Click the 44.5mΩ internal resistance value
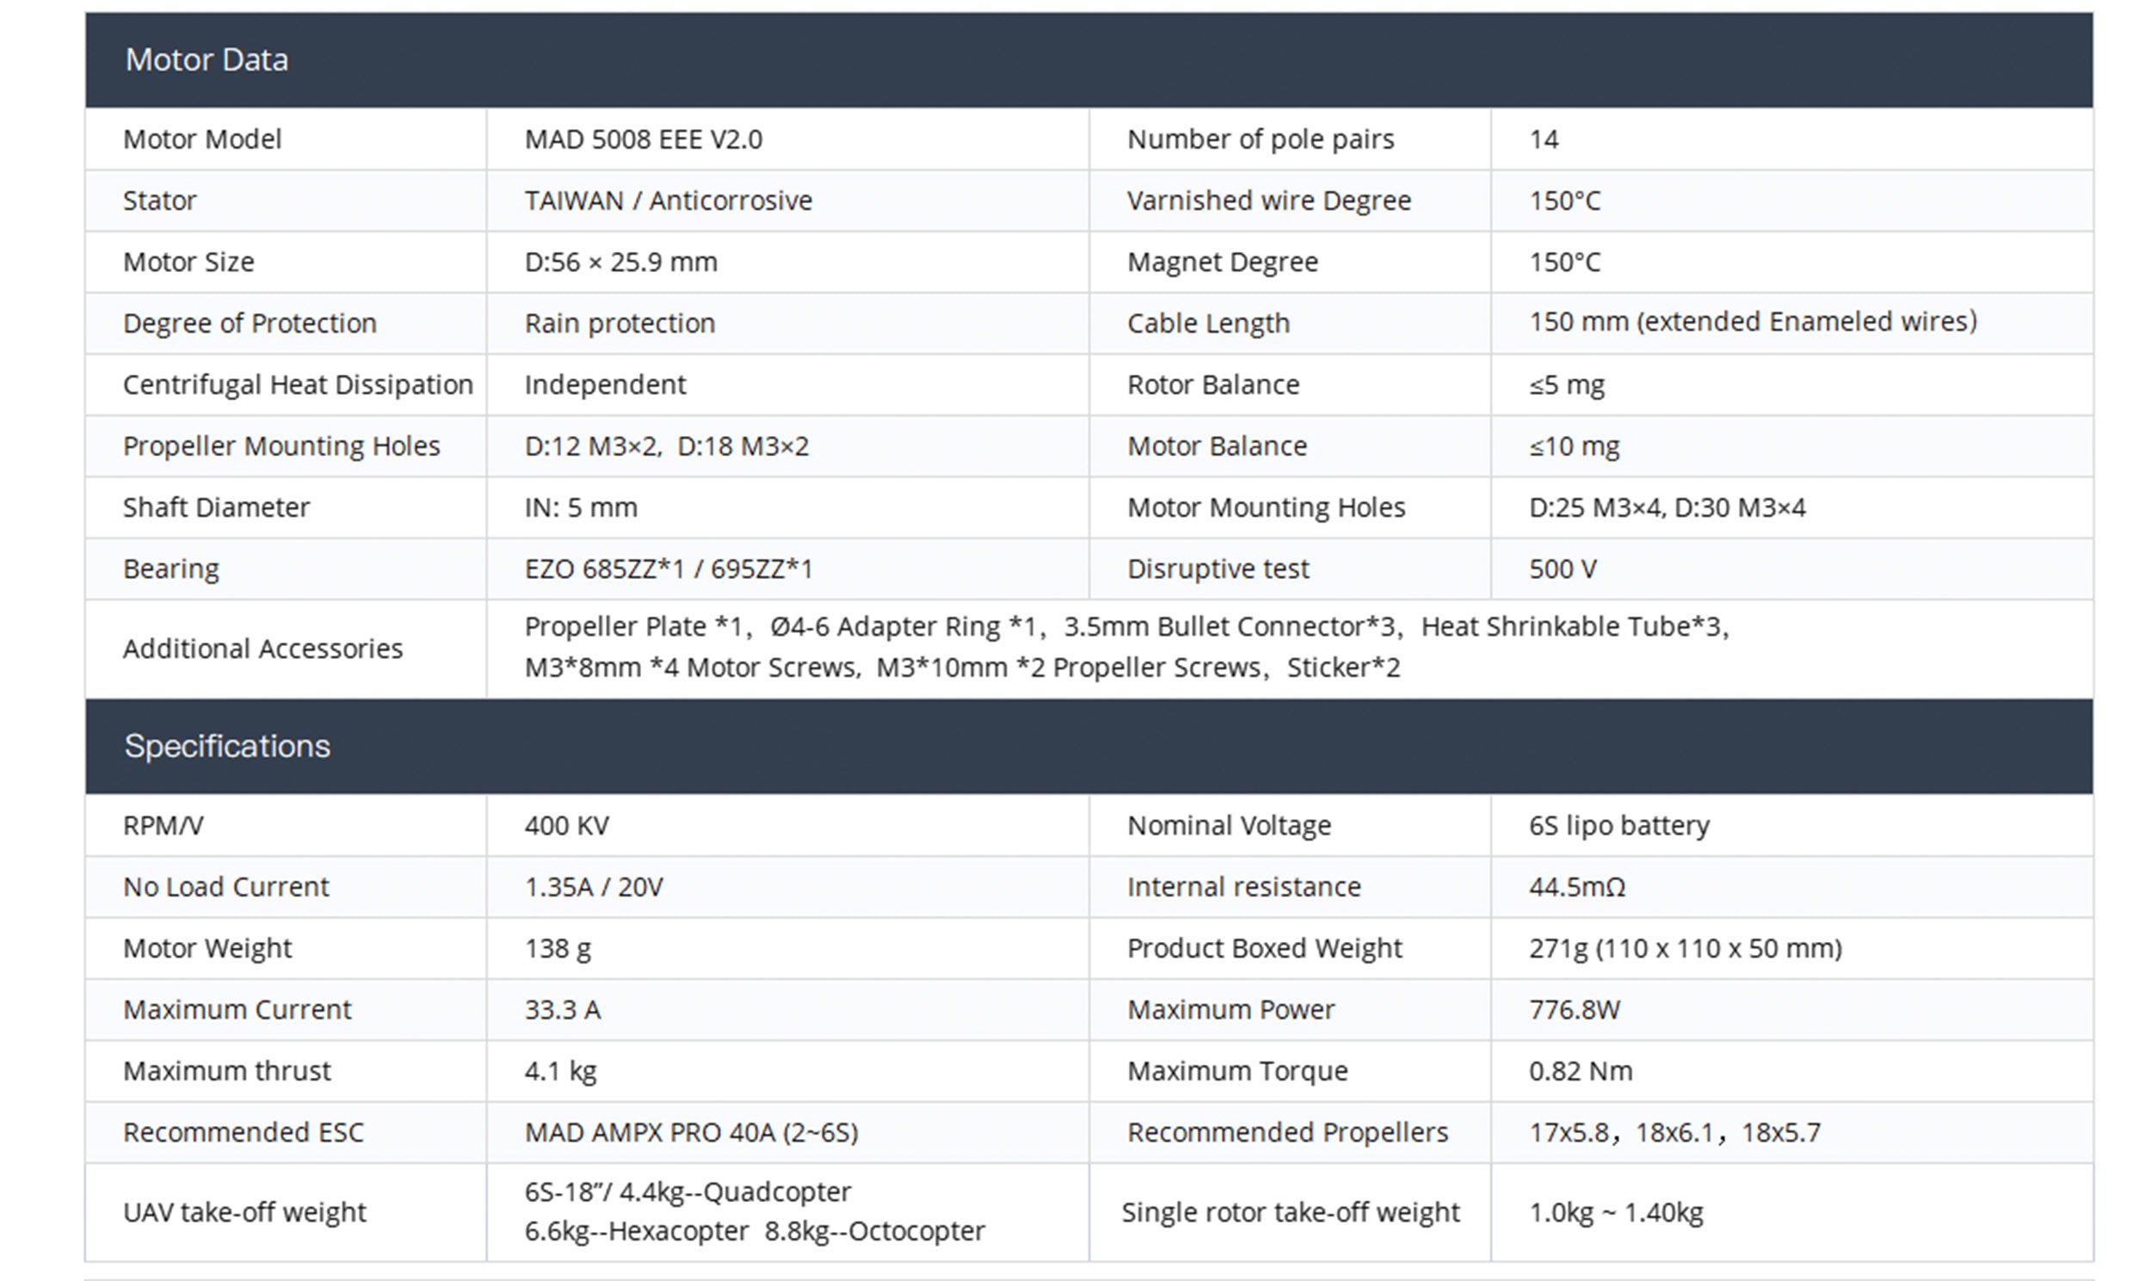This screenshot has width=2151, height=1281. (x=1577, y=886)
